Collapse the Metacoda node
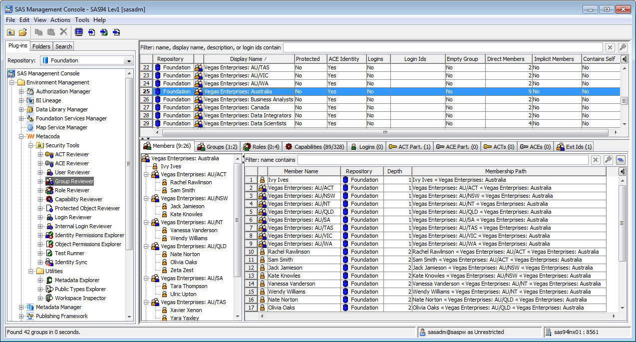This screenshot has width=636, height=342. coord(21,136)
